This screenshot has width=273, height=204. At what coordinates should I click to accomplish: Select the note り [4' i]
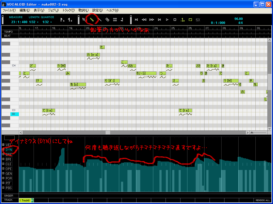pos(112,81)
